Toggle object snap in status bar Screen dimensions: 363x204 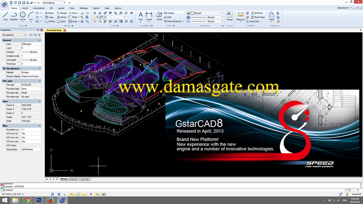78,194
